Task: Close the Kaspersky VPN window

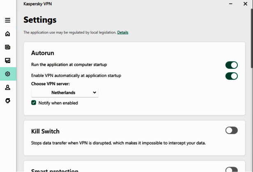Action: coord(245,4)
